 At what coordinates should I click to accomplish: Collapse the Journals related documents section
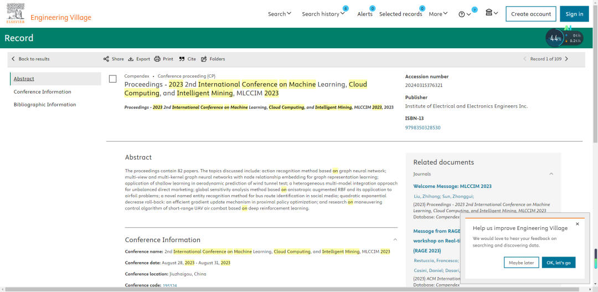[x=551, y=173]
